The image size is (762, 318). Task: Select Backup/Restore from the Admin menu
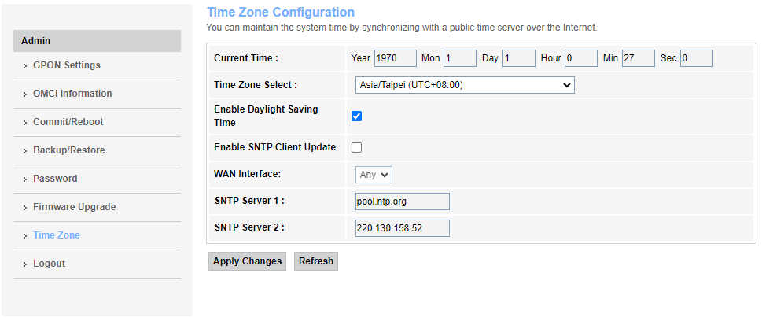tap(68, 150)
